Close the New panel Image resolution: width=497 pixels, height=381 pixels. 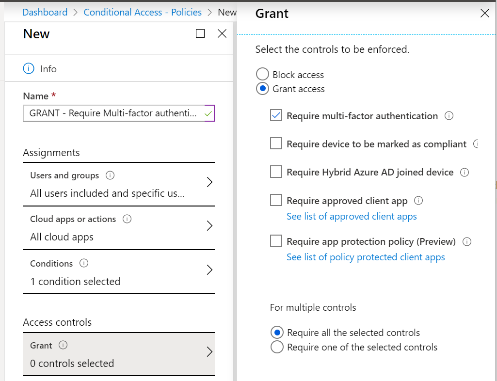(222, 33)
